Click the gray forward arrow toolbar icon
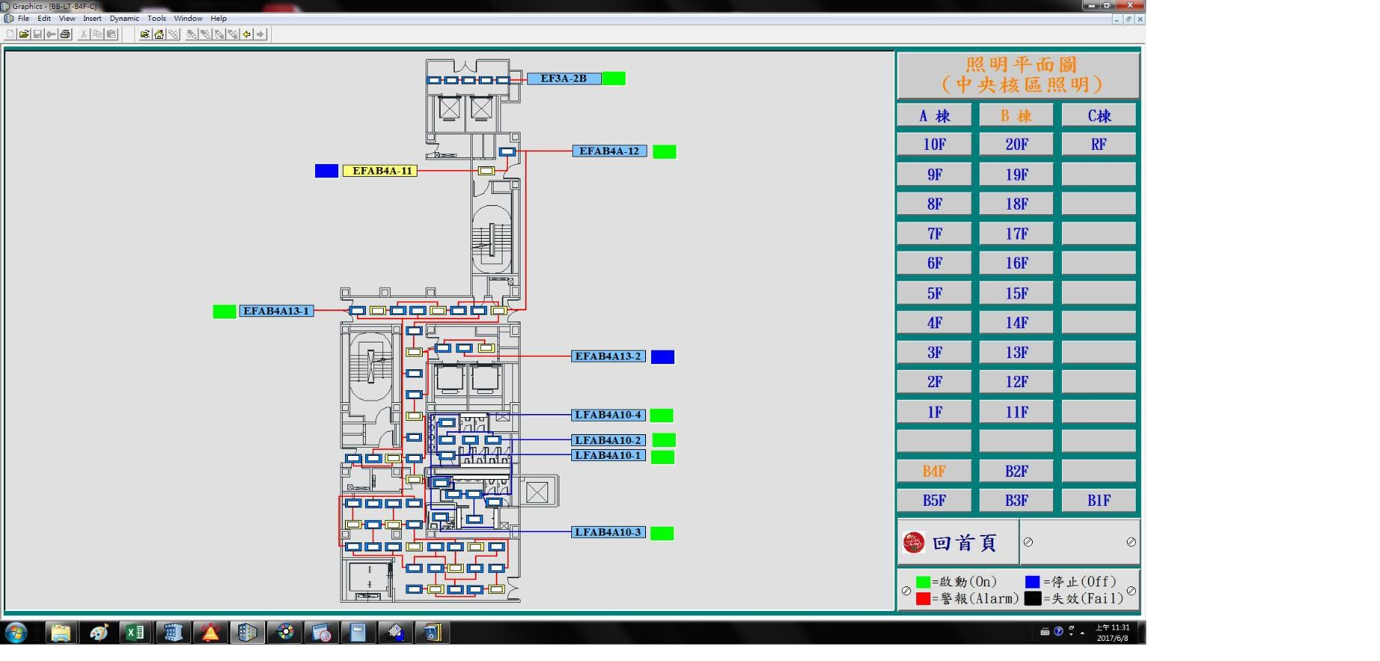This screenshot has height=661, width=1380. 261,34
